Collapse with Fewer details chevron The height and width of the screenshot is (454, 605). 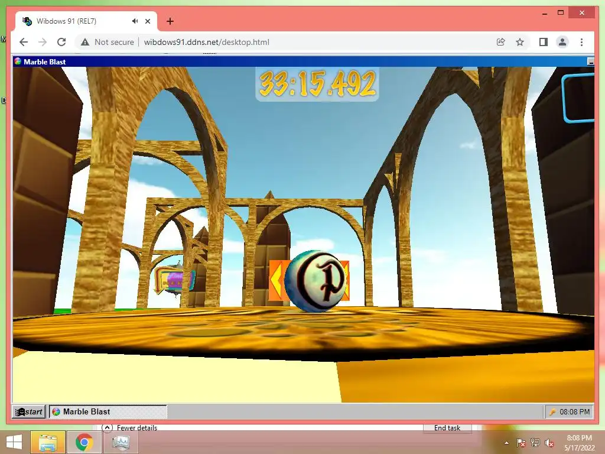click(107, 428)
